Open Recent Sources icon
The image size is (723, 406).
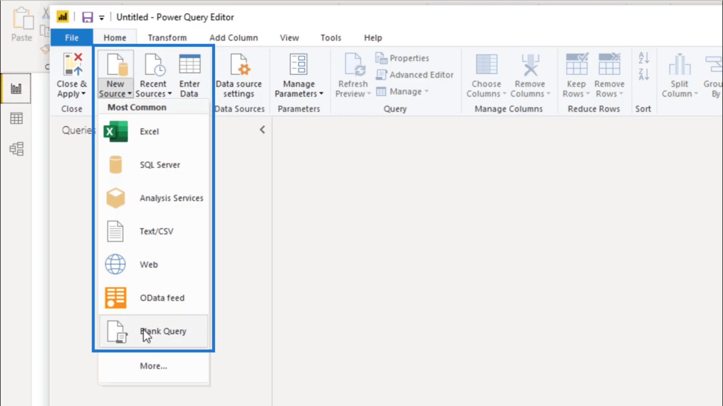tap(154, 64)
